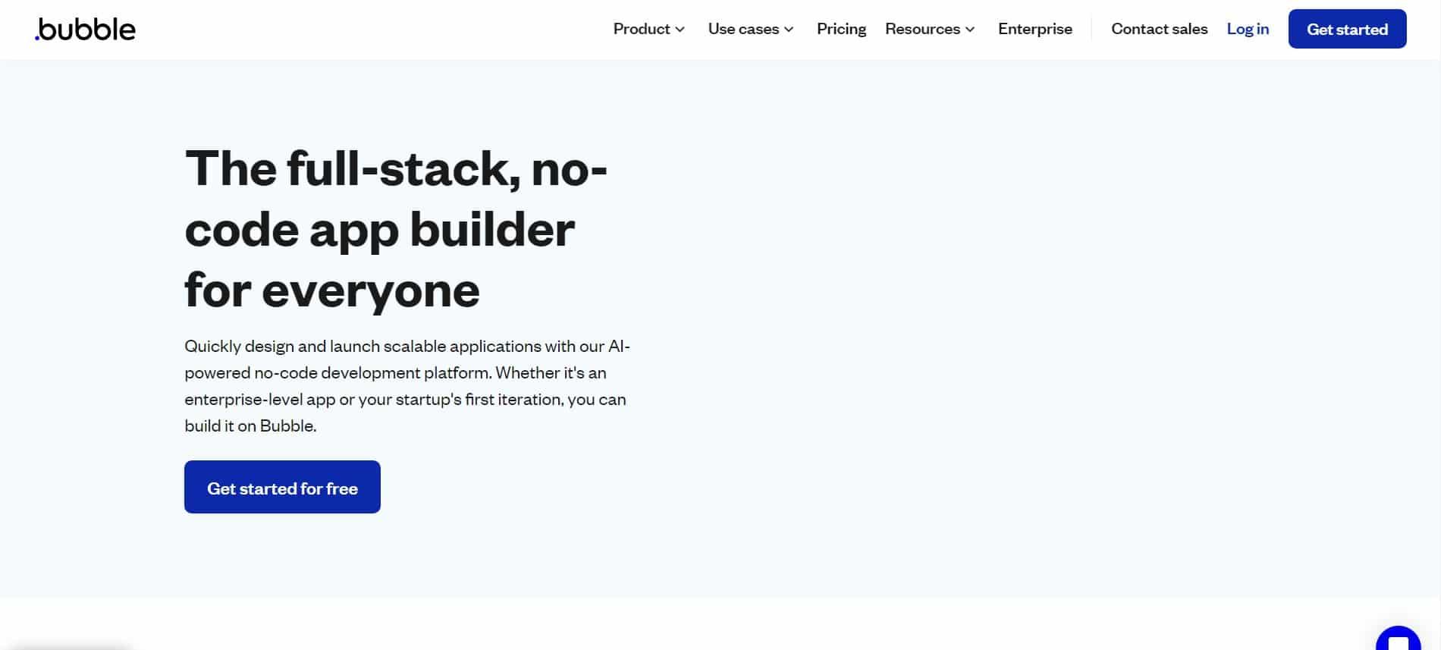Click the Get started for free button
Image resolution: width=1441 pixels, height=650 pixels.
click(x=282, y=487)
